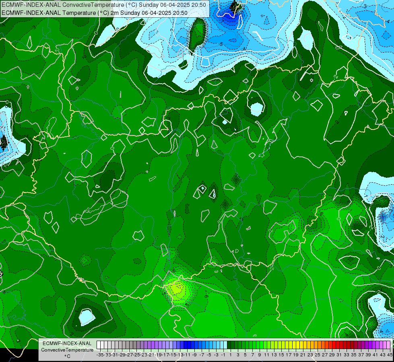The width and height of the screenshot is (394, 362).
Task: Click the -7 value on the legend scale
Action: coord(202,355)
